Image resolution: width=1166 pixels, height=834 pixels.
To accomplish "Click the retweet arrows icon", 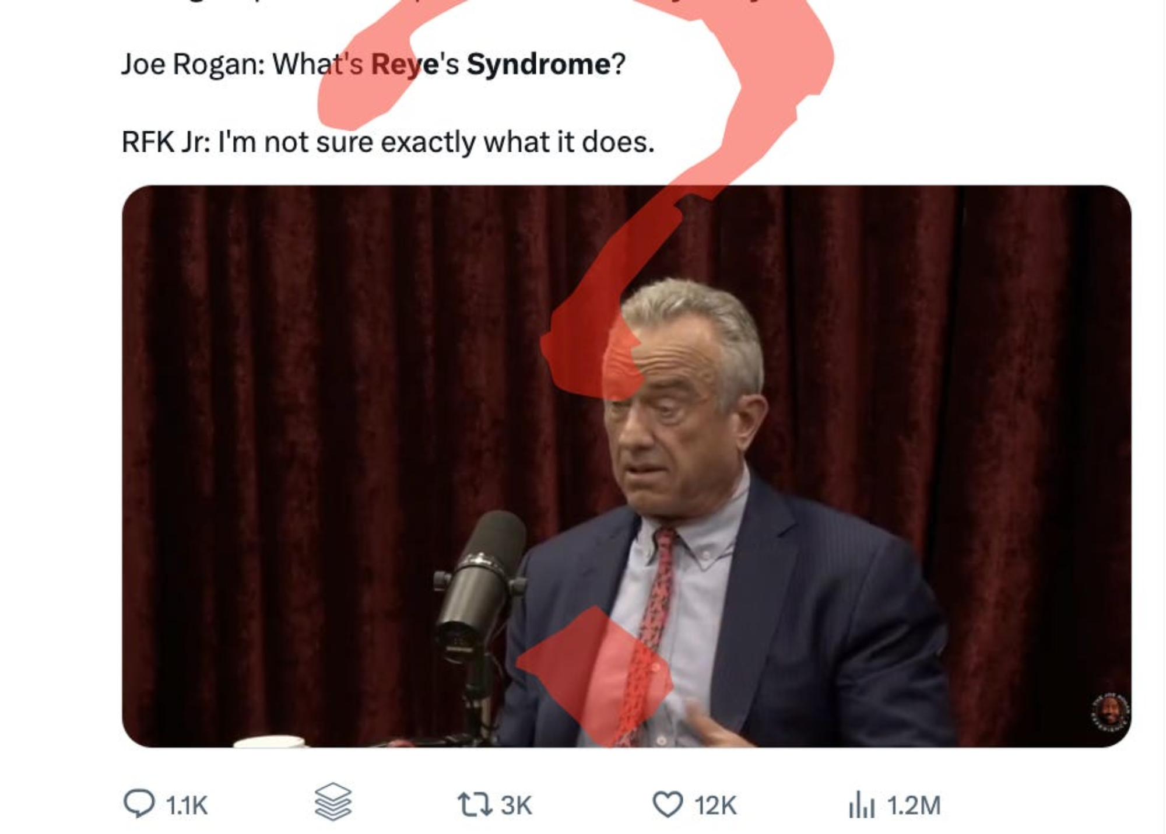I will click(x=475, y=805).
